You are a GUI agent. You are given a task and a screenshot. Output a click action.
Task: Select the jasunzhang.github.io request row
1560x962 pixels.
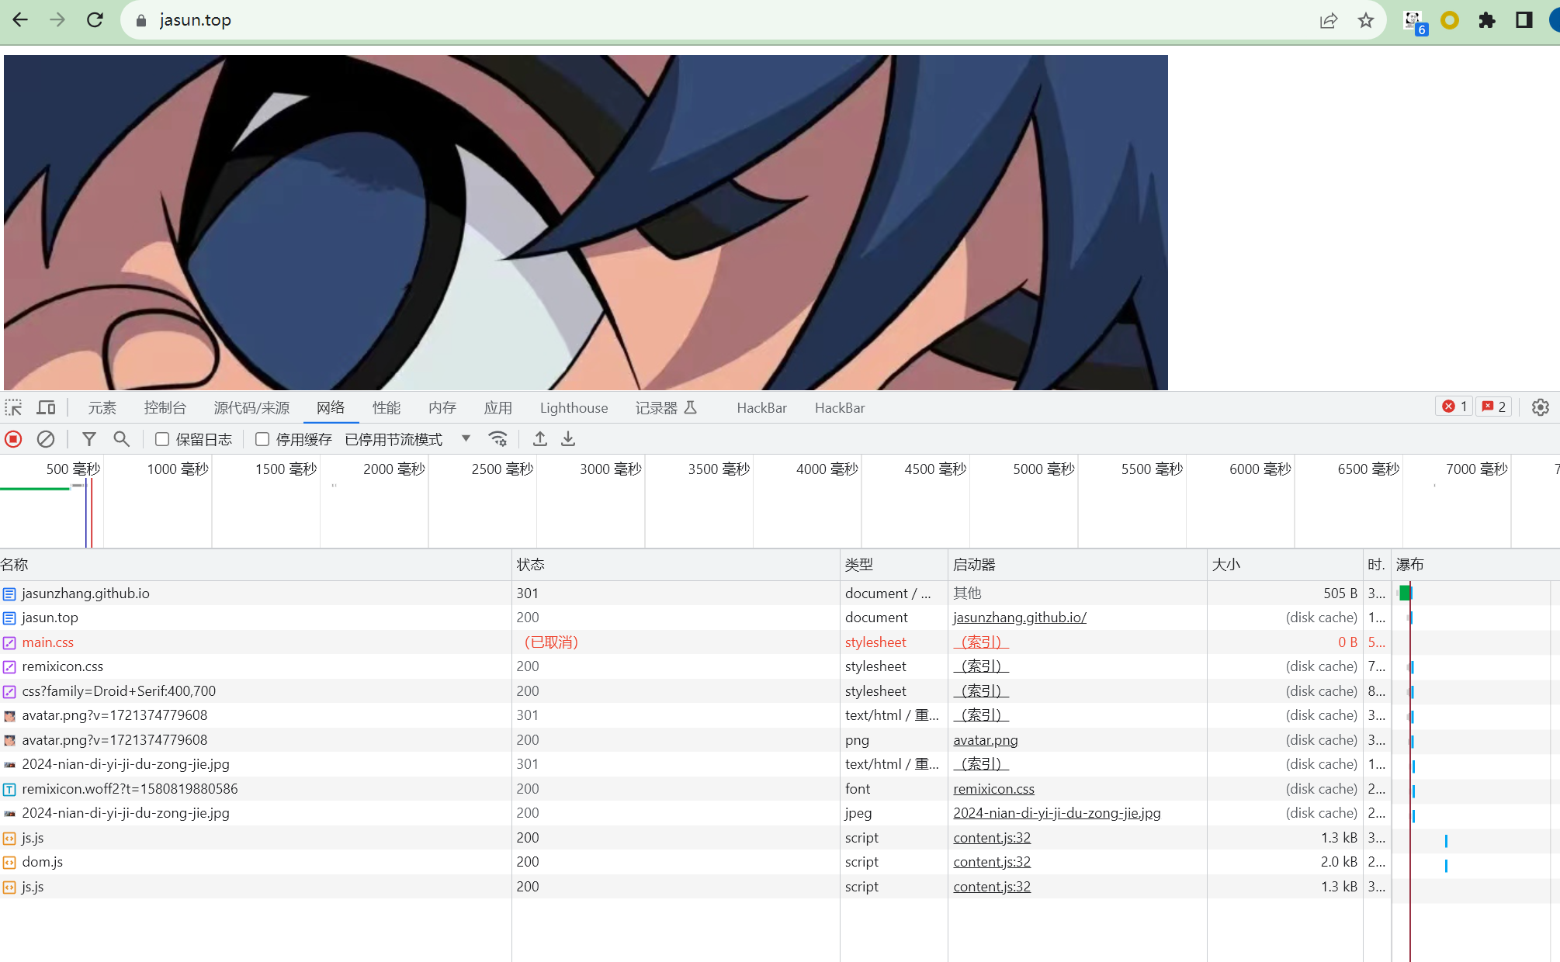[x=779, y=593]
